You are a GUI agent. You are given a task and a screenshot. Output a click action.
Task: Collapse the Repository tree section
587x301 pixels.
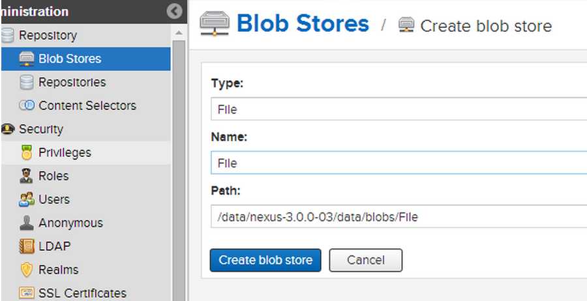click(x=7, y=36)
